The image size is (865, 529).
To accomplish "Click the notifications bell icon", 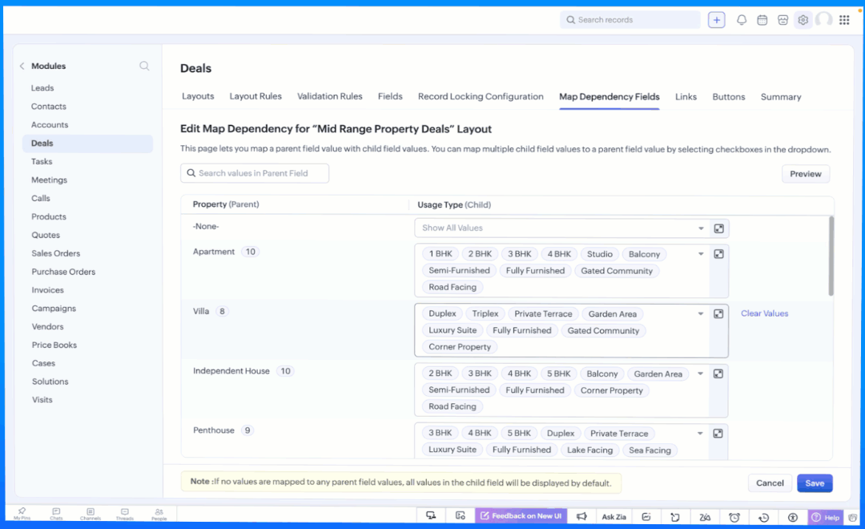I will [742, 20].
